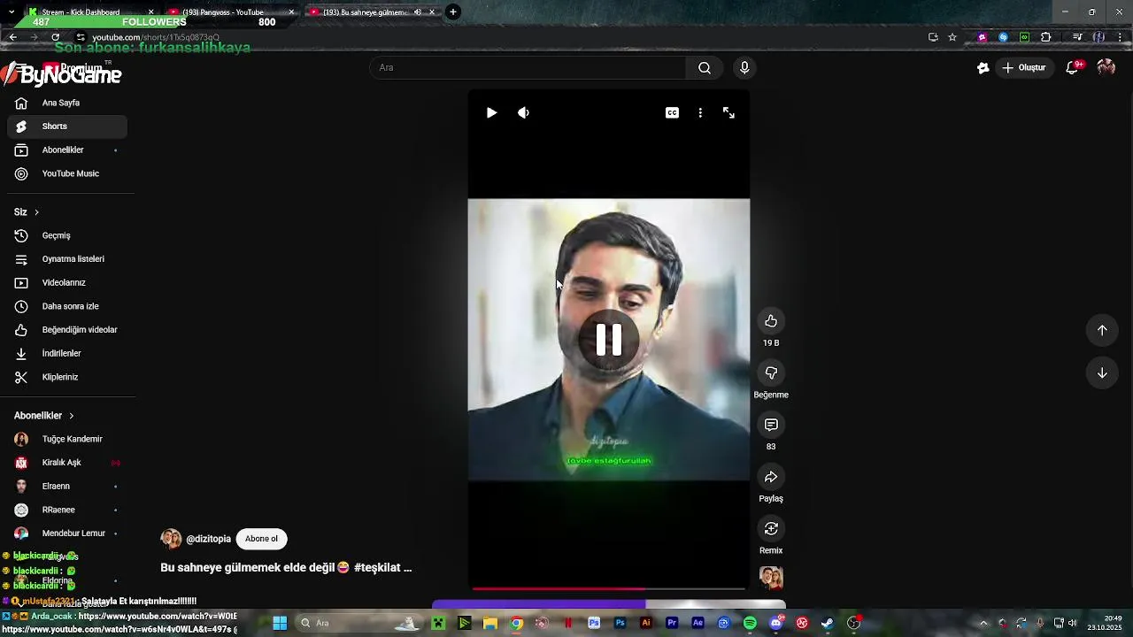Open Premiere Pro from the taskbar
Screen dimensions: 1133x637
(672, 623)
